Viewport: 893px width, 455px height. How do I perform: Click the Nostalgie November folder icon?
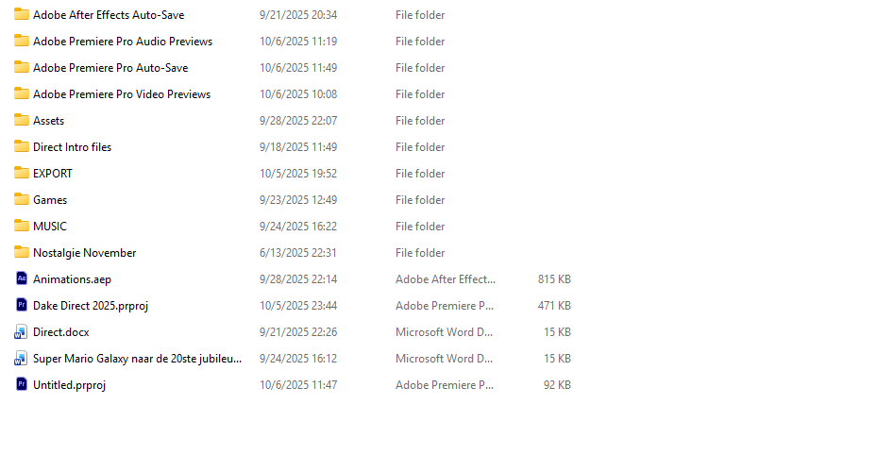(22, 252)
